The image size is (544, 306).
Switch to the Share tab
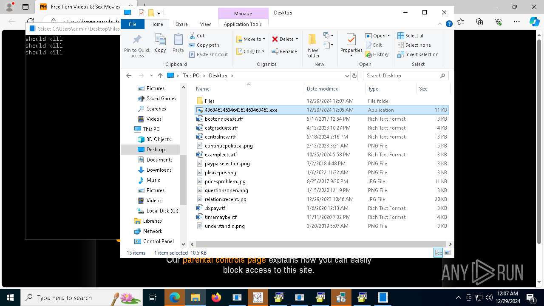181,24
